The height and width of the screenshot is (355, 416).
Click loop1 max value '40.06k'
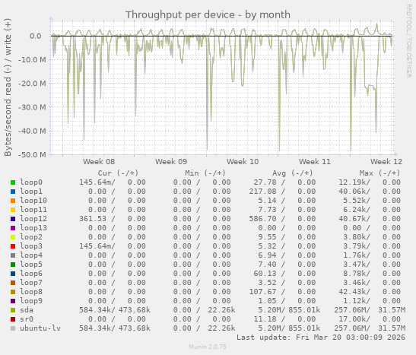[352, 192]
